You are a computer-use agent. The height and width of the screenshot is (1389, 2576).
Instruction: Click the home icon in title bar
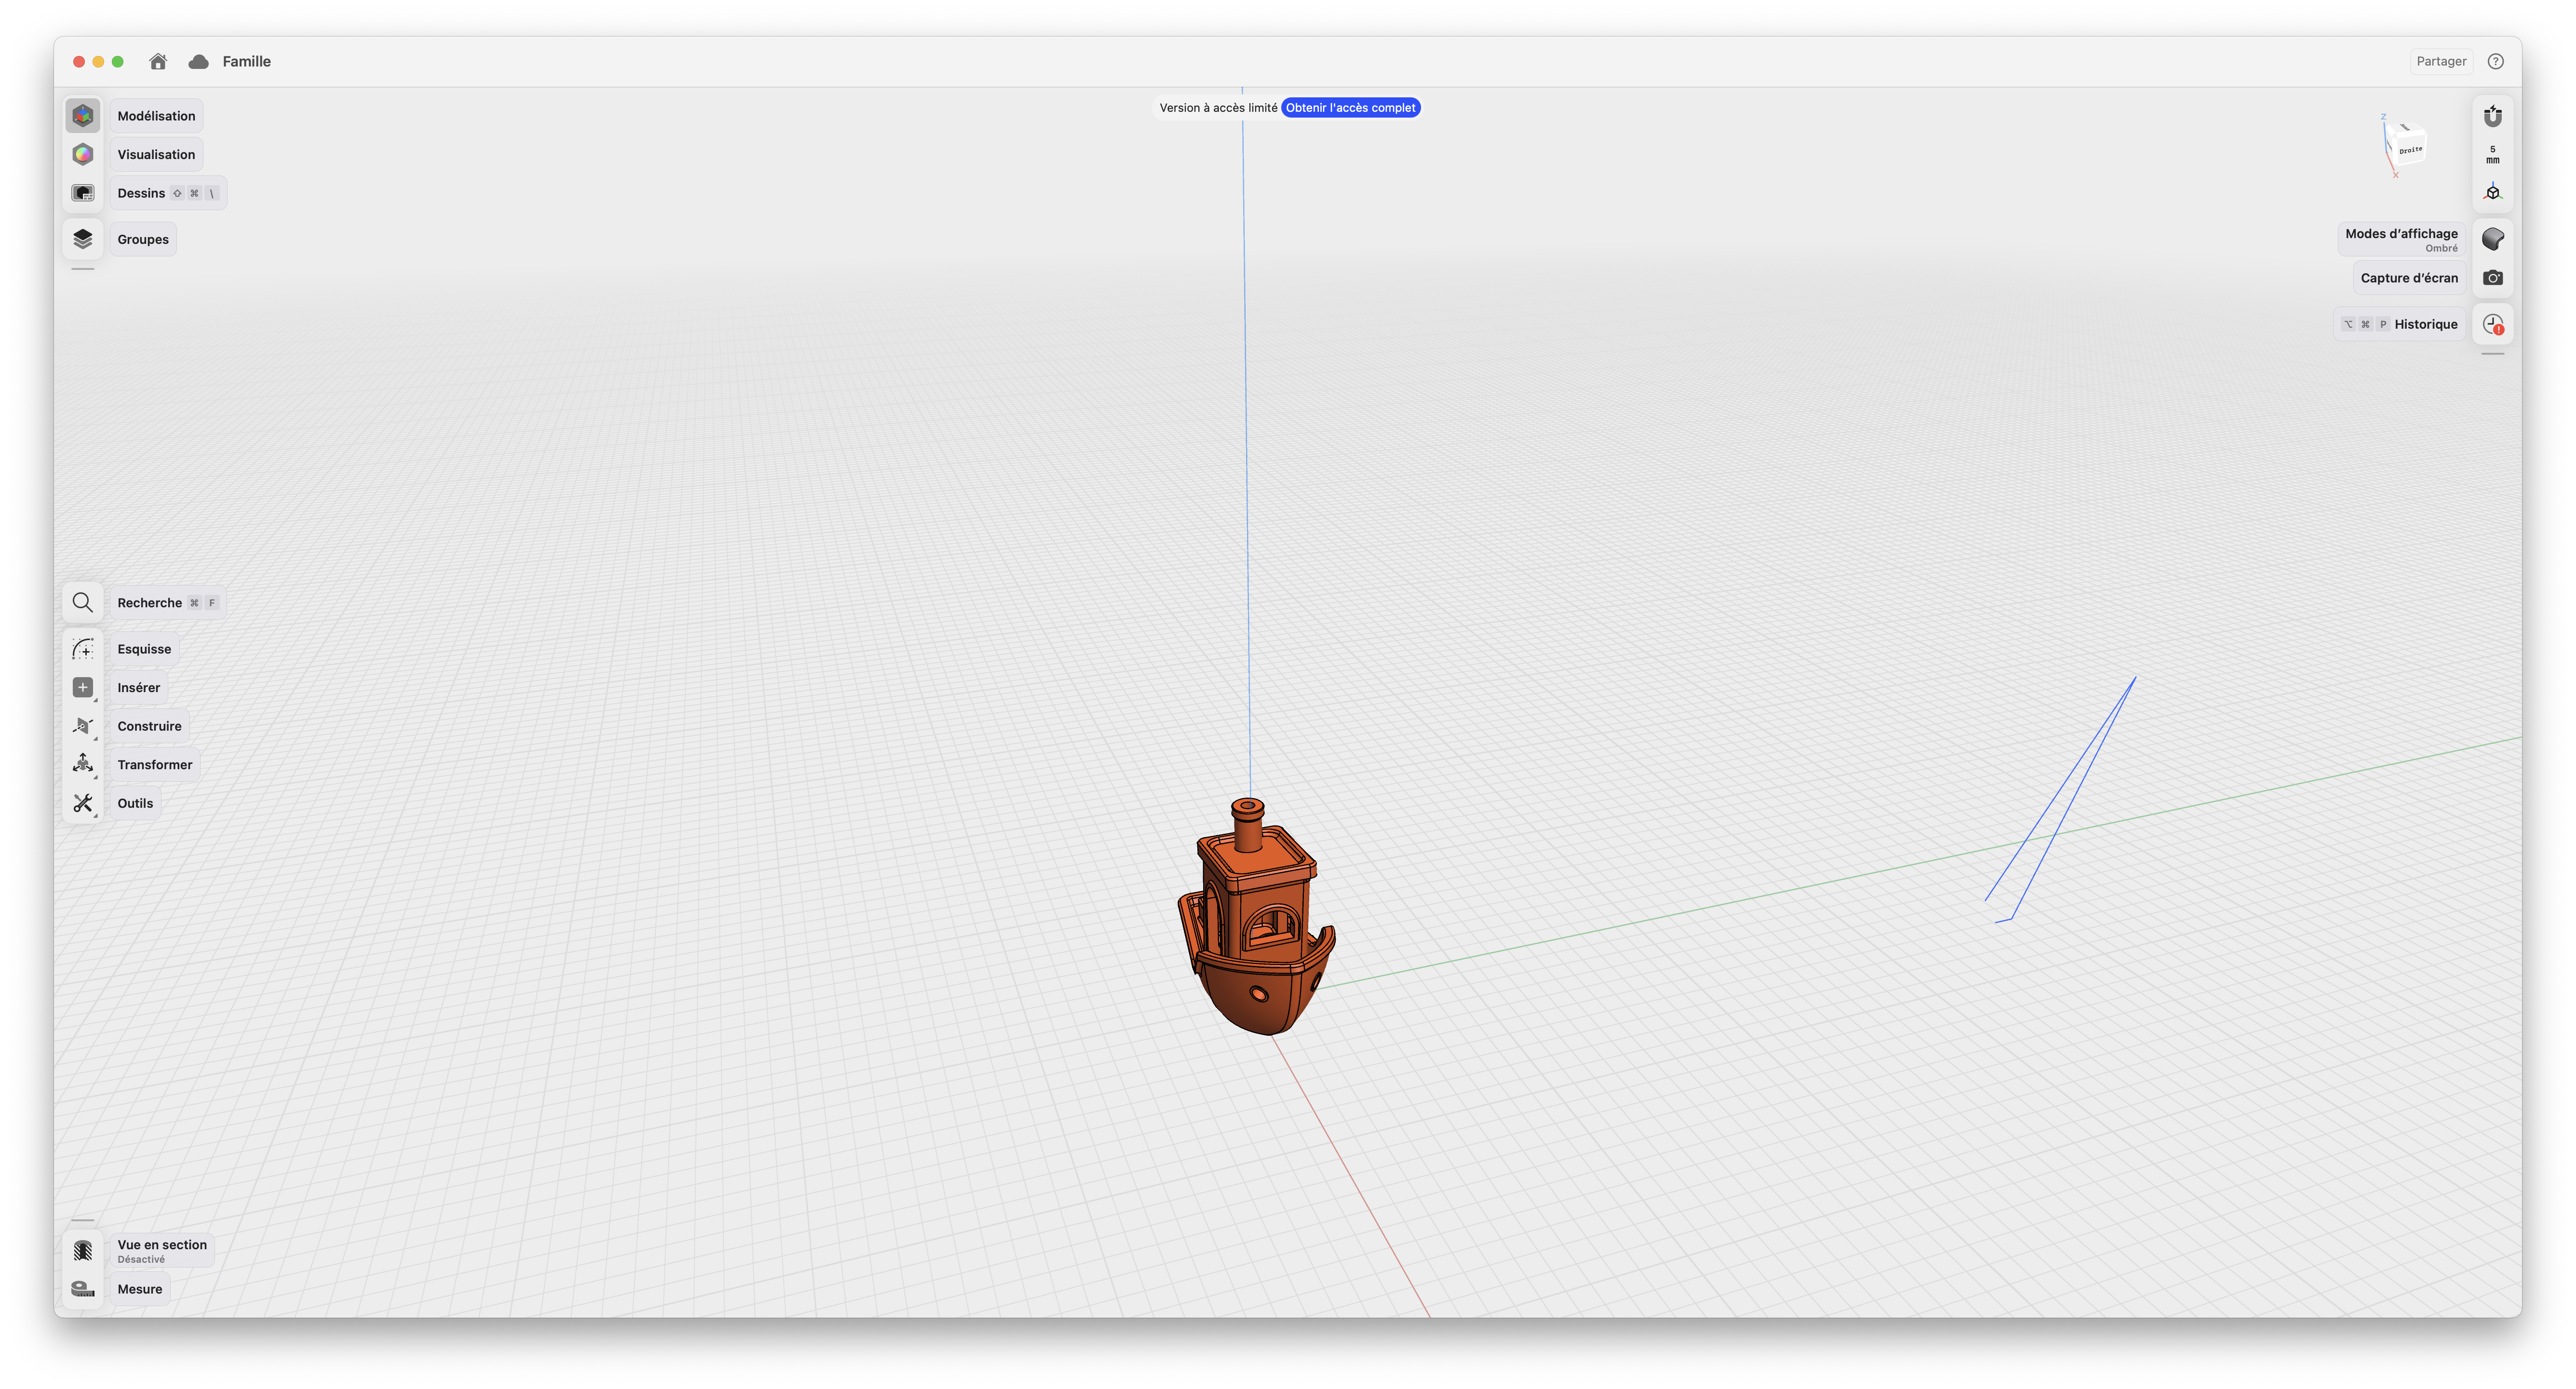click(158, 61)
